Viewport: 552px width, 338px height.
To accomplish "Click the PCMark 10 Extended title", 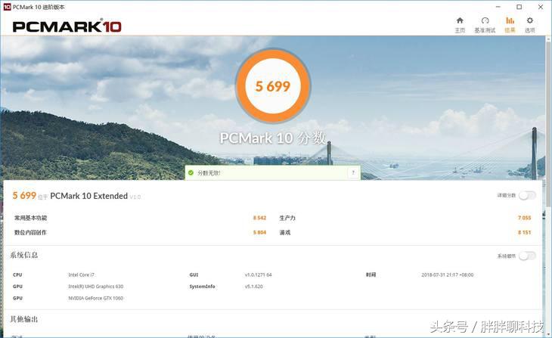I will pos(88,196).
